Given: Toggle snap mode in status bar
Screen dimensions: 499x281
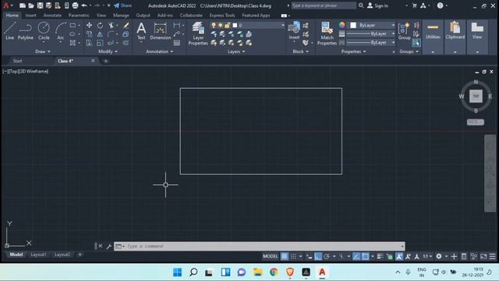Looking at the screenshot, I should [293, 256].
